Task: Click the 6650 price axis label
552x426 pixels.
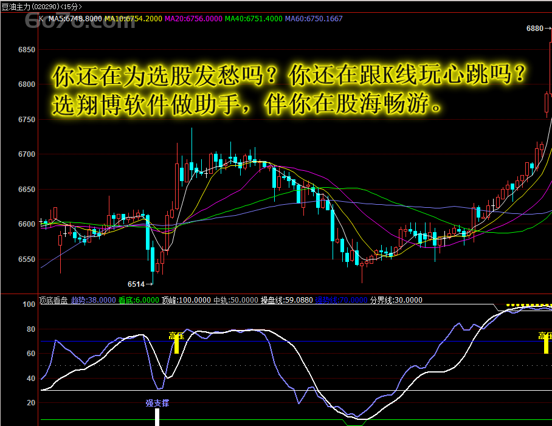Action: pyautogui.click(x=27, y=189)
